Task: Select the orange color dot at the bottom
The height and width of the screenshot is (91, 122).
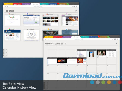Action: tap(109, 82)
